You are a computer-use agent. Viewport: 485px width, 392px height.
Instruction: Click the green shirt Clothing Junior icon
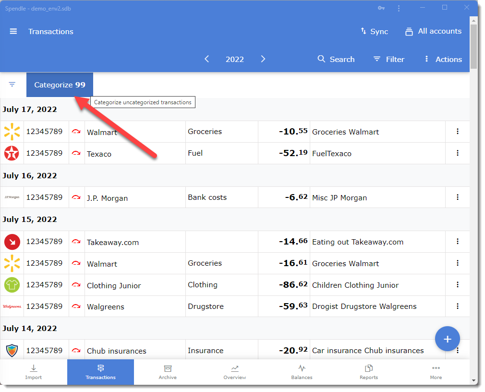coord(12,285)
